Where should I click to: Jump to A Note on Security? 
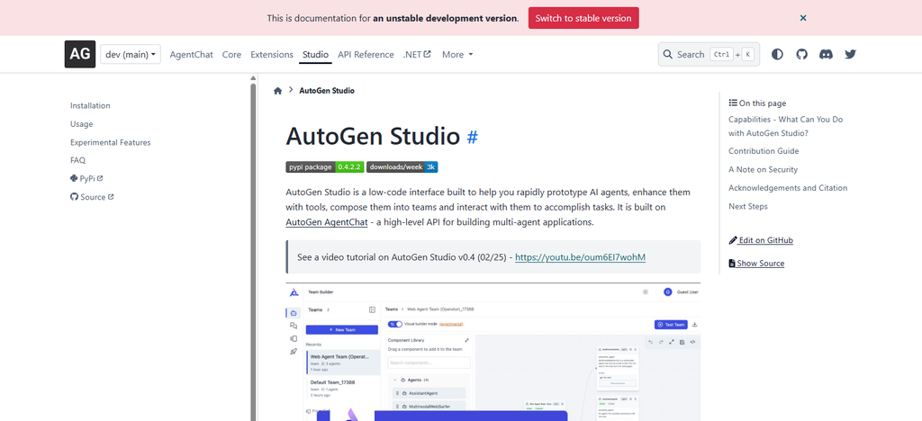(764, 169)
